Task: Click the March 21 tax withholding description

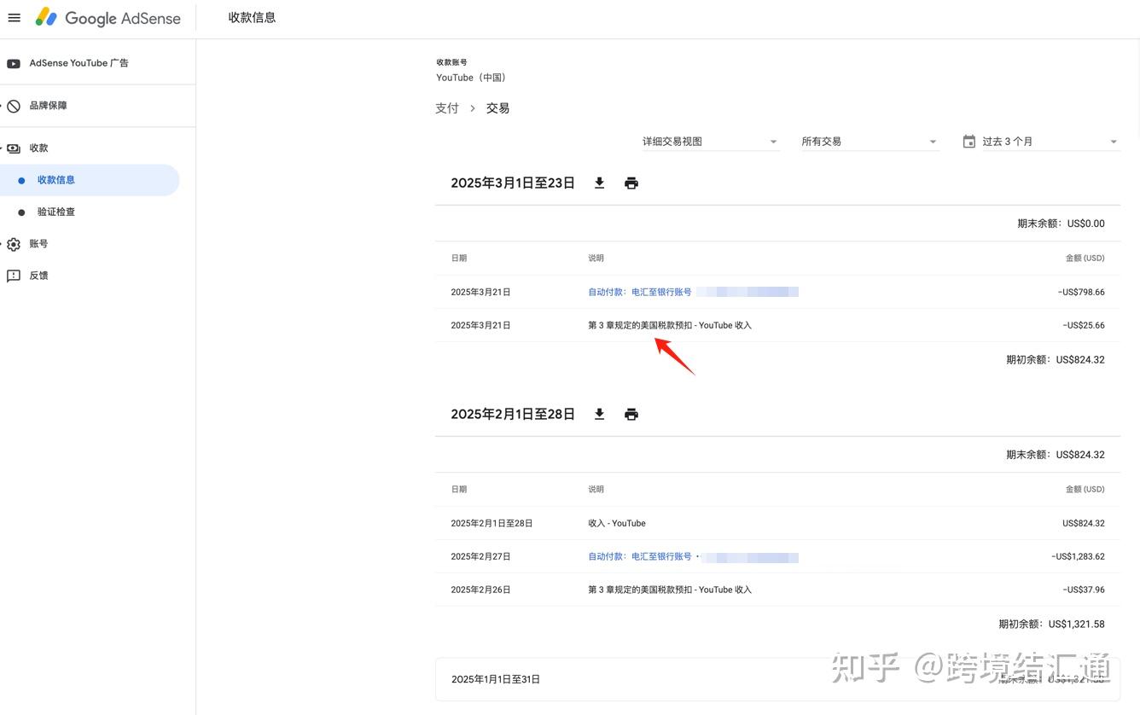Action: tap(670, 326)
